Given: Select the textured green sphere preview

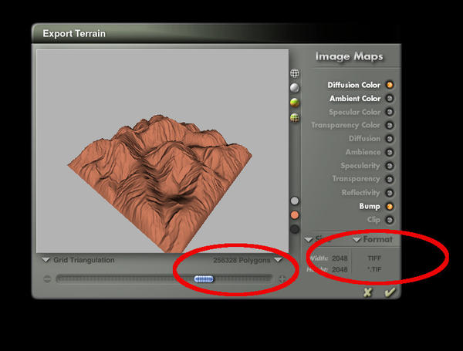Looking at the screenshot, I should click(x=295, y=103).
